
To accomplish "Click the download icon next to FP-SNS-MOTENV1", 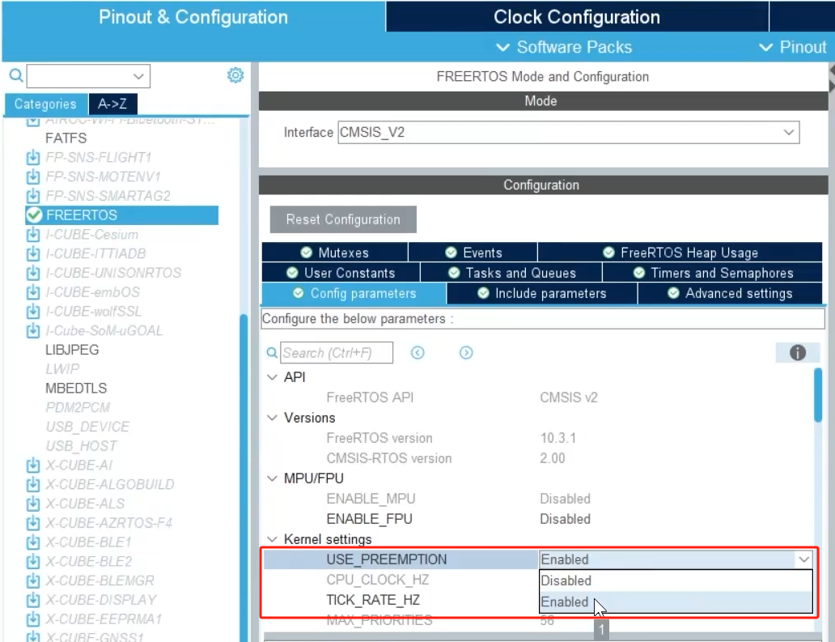I will tap(33, 176).
